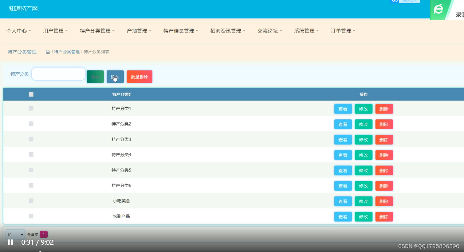The width and height of the screenshot is (464, 252).
Task: Go to page 1 in pagination
Action: pyautogui.click(x=44, y=235)
